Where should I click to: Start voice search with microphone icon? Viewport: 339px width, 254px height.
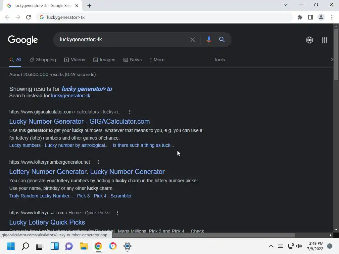209,40
